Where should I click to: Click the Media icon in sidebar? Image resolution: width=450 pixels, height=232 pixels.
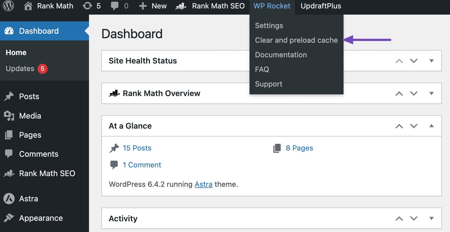pyautogui.click(x=9, y=116)
